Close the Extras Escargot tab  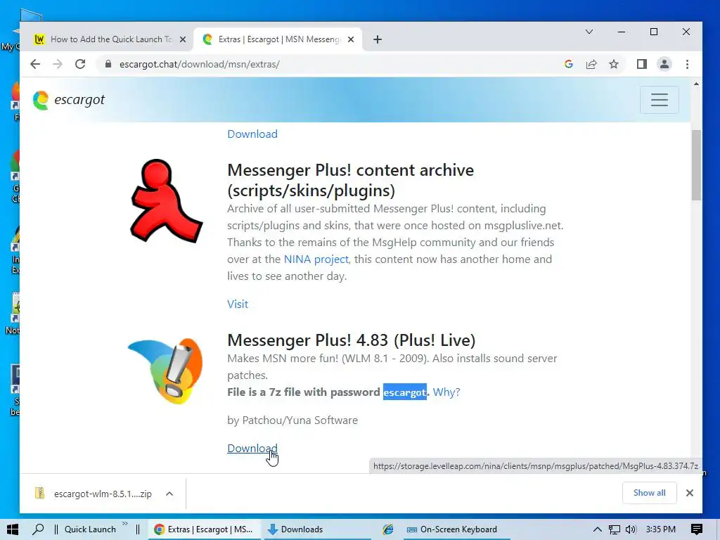[351, 39]
